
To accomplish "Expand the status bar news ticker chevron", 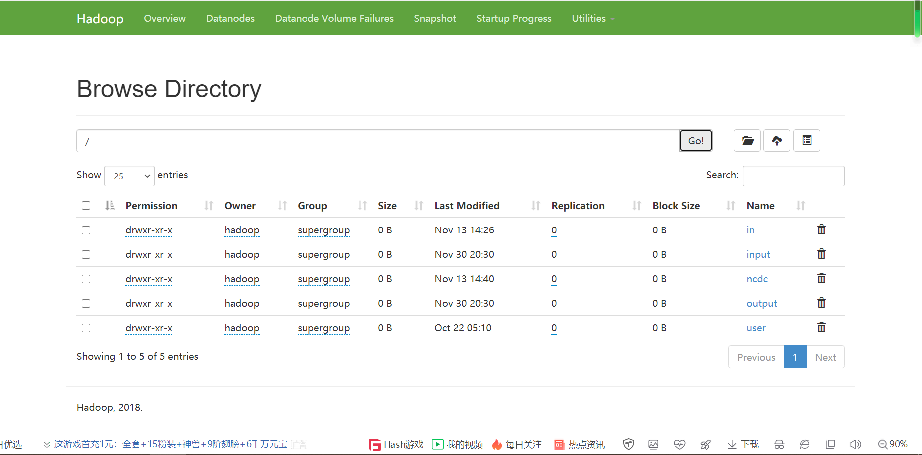I will (x=47, y=444).
